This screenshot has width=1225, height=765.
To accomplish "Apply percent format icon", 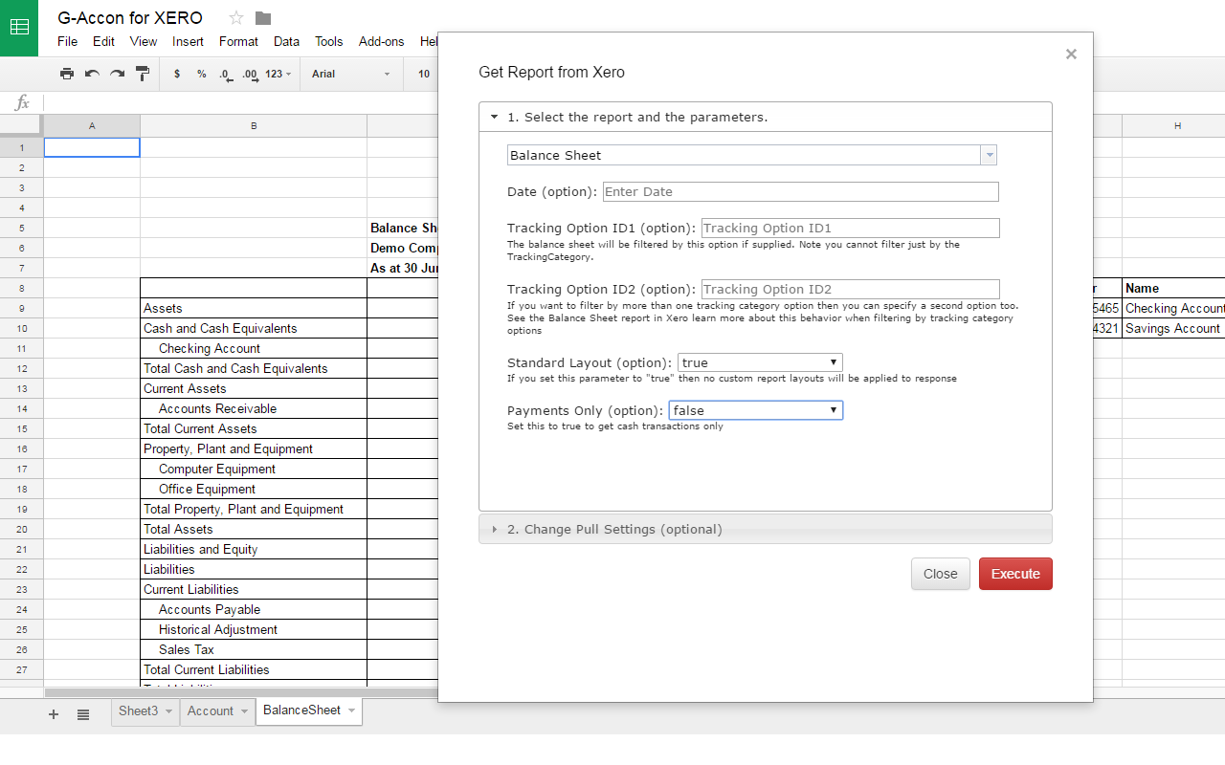I will (202, 74).
